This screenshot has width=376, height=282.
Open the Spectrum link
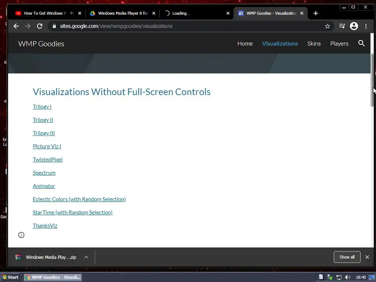[x=44, y=173]
